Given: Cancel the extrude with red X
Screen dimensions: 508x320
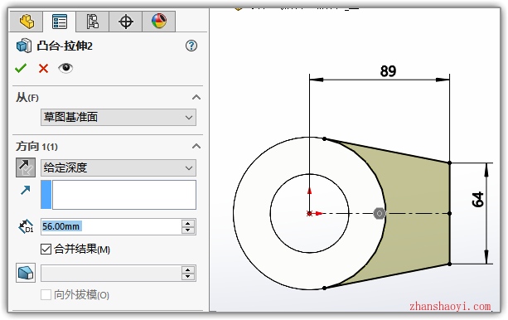Looking at the screenshot, I should click(43, 69).
